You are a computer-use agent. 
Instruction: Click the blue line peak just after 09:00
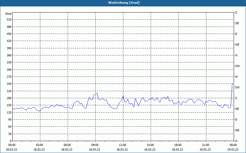97,93
